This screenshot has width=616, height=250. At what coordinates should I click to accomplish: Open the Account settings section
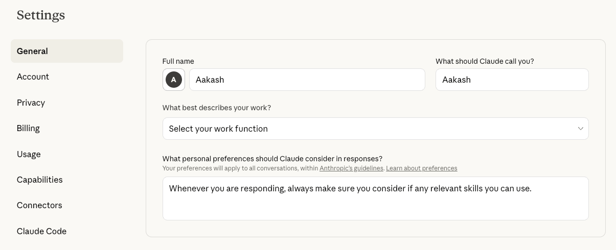[33, 77]
